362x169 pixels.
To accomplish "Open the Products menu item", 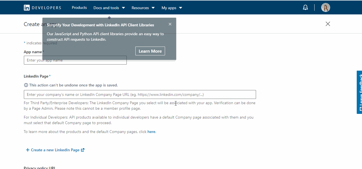I will tap(79, 7).
